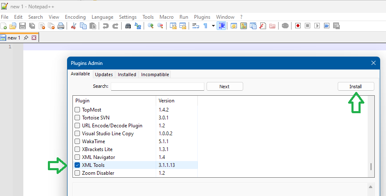Uncheck the XML Tools plugin checkbox

tap(77, 165)
